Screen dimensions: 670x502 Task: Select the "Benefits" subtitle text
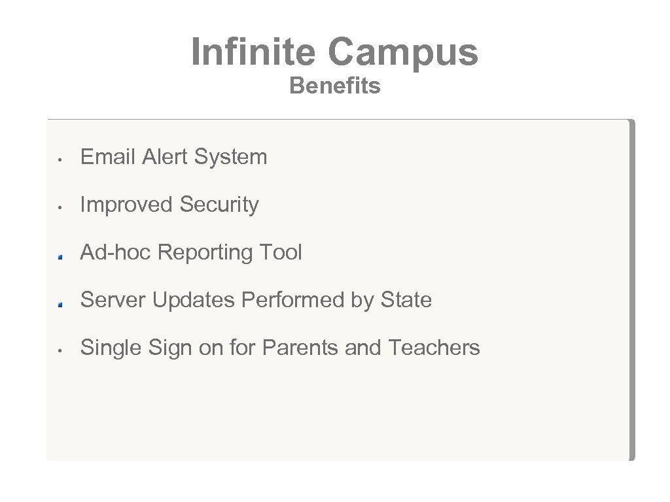334,86
